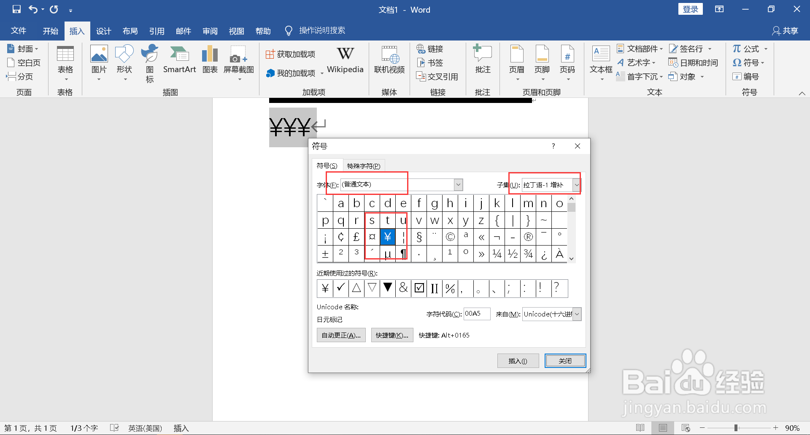Screen dimensions: 810x435
Task: Click the 字符代码 character code field
Action: pos(477,314)
